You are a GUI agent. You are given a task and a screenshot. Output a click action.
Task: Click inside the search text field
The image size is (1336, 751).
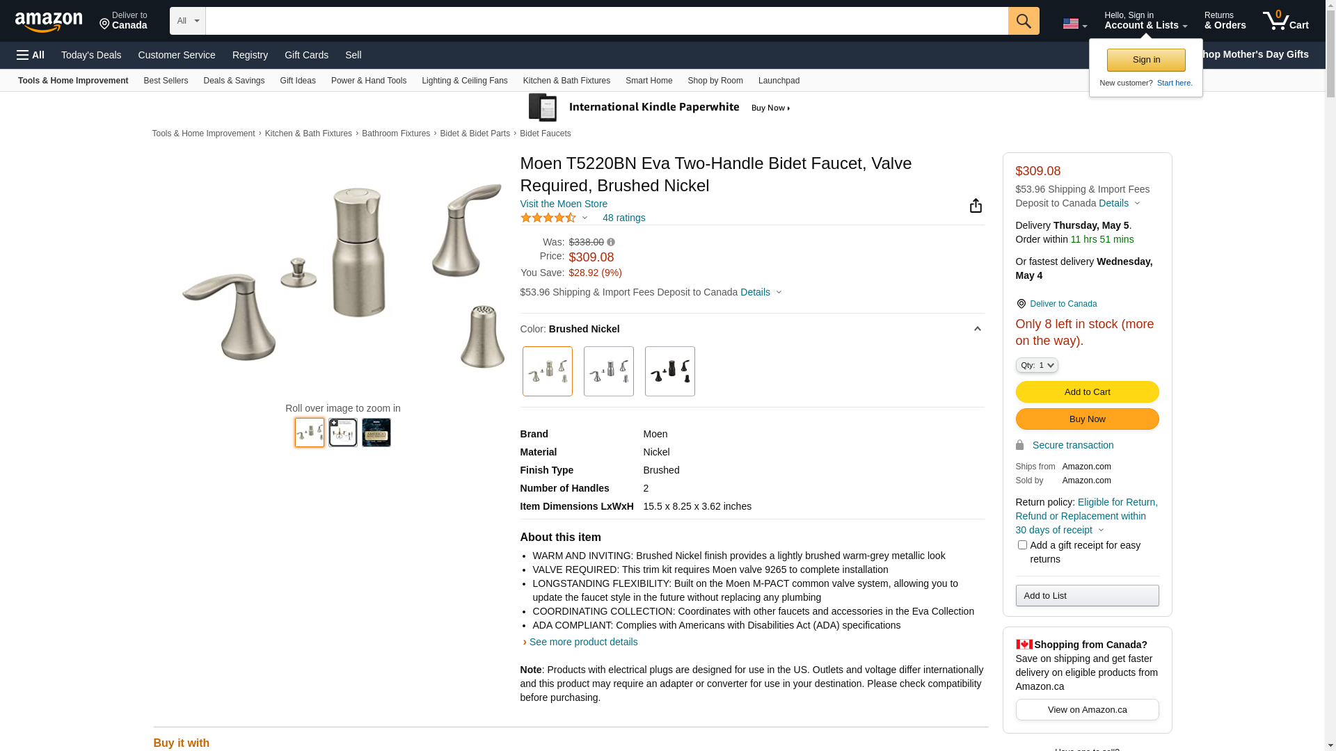click(x=605, y=21)
